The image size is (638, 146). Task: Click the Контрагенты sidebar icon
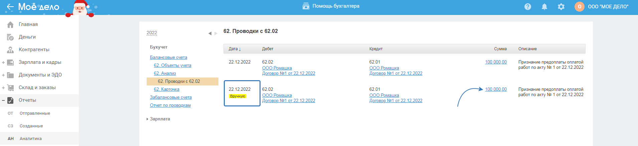[10, 50]
